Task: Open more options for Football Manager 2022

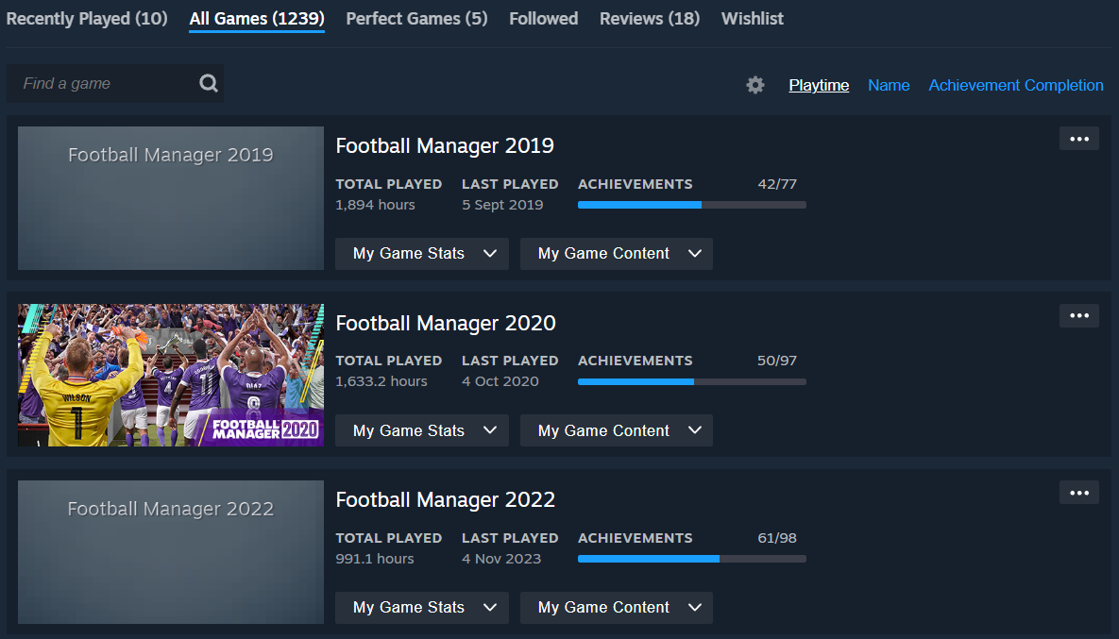Action: [1079, 493]
